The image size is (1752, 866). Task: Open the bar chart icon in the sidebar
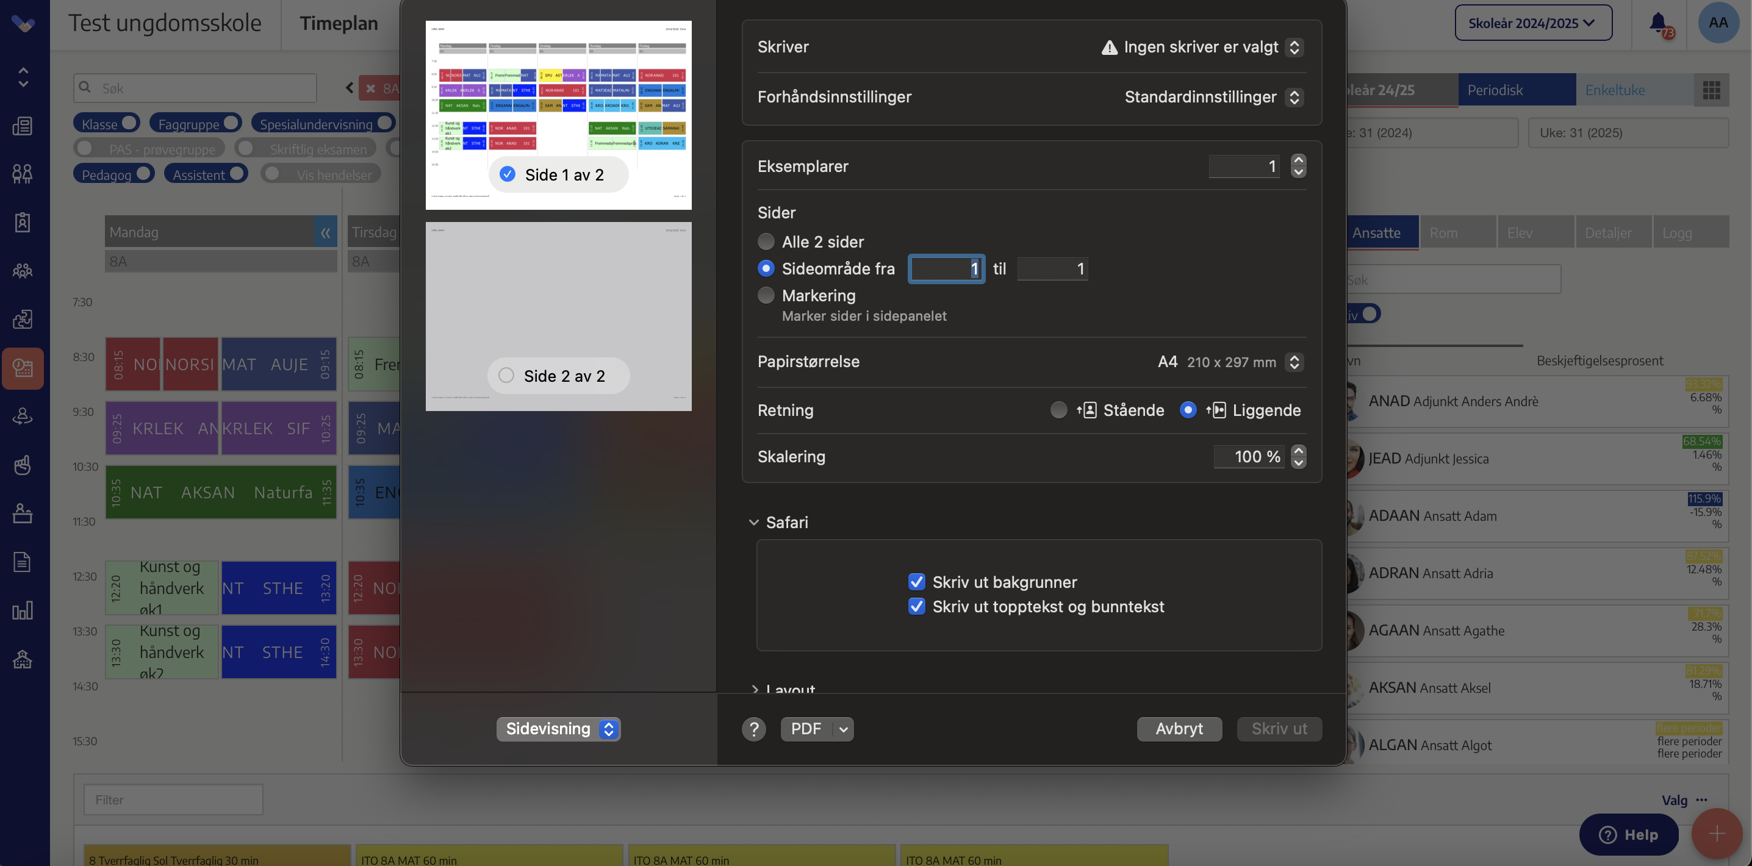[23, 610]
